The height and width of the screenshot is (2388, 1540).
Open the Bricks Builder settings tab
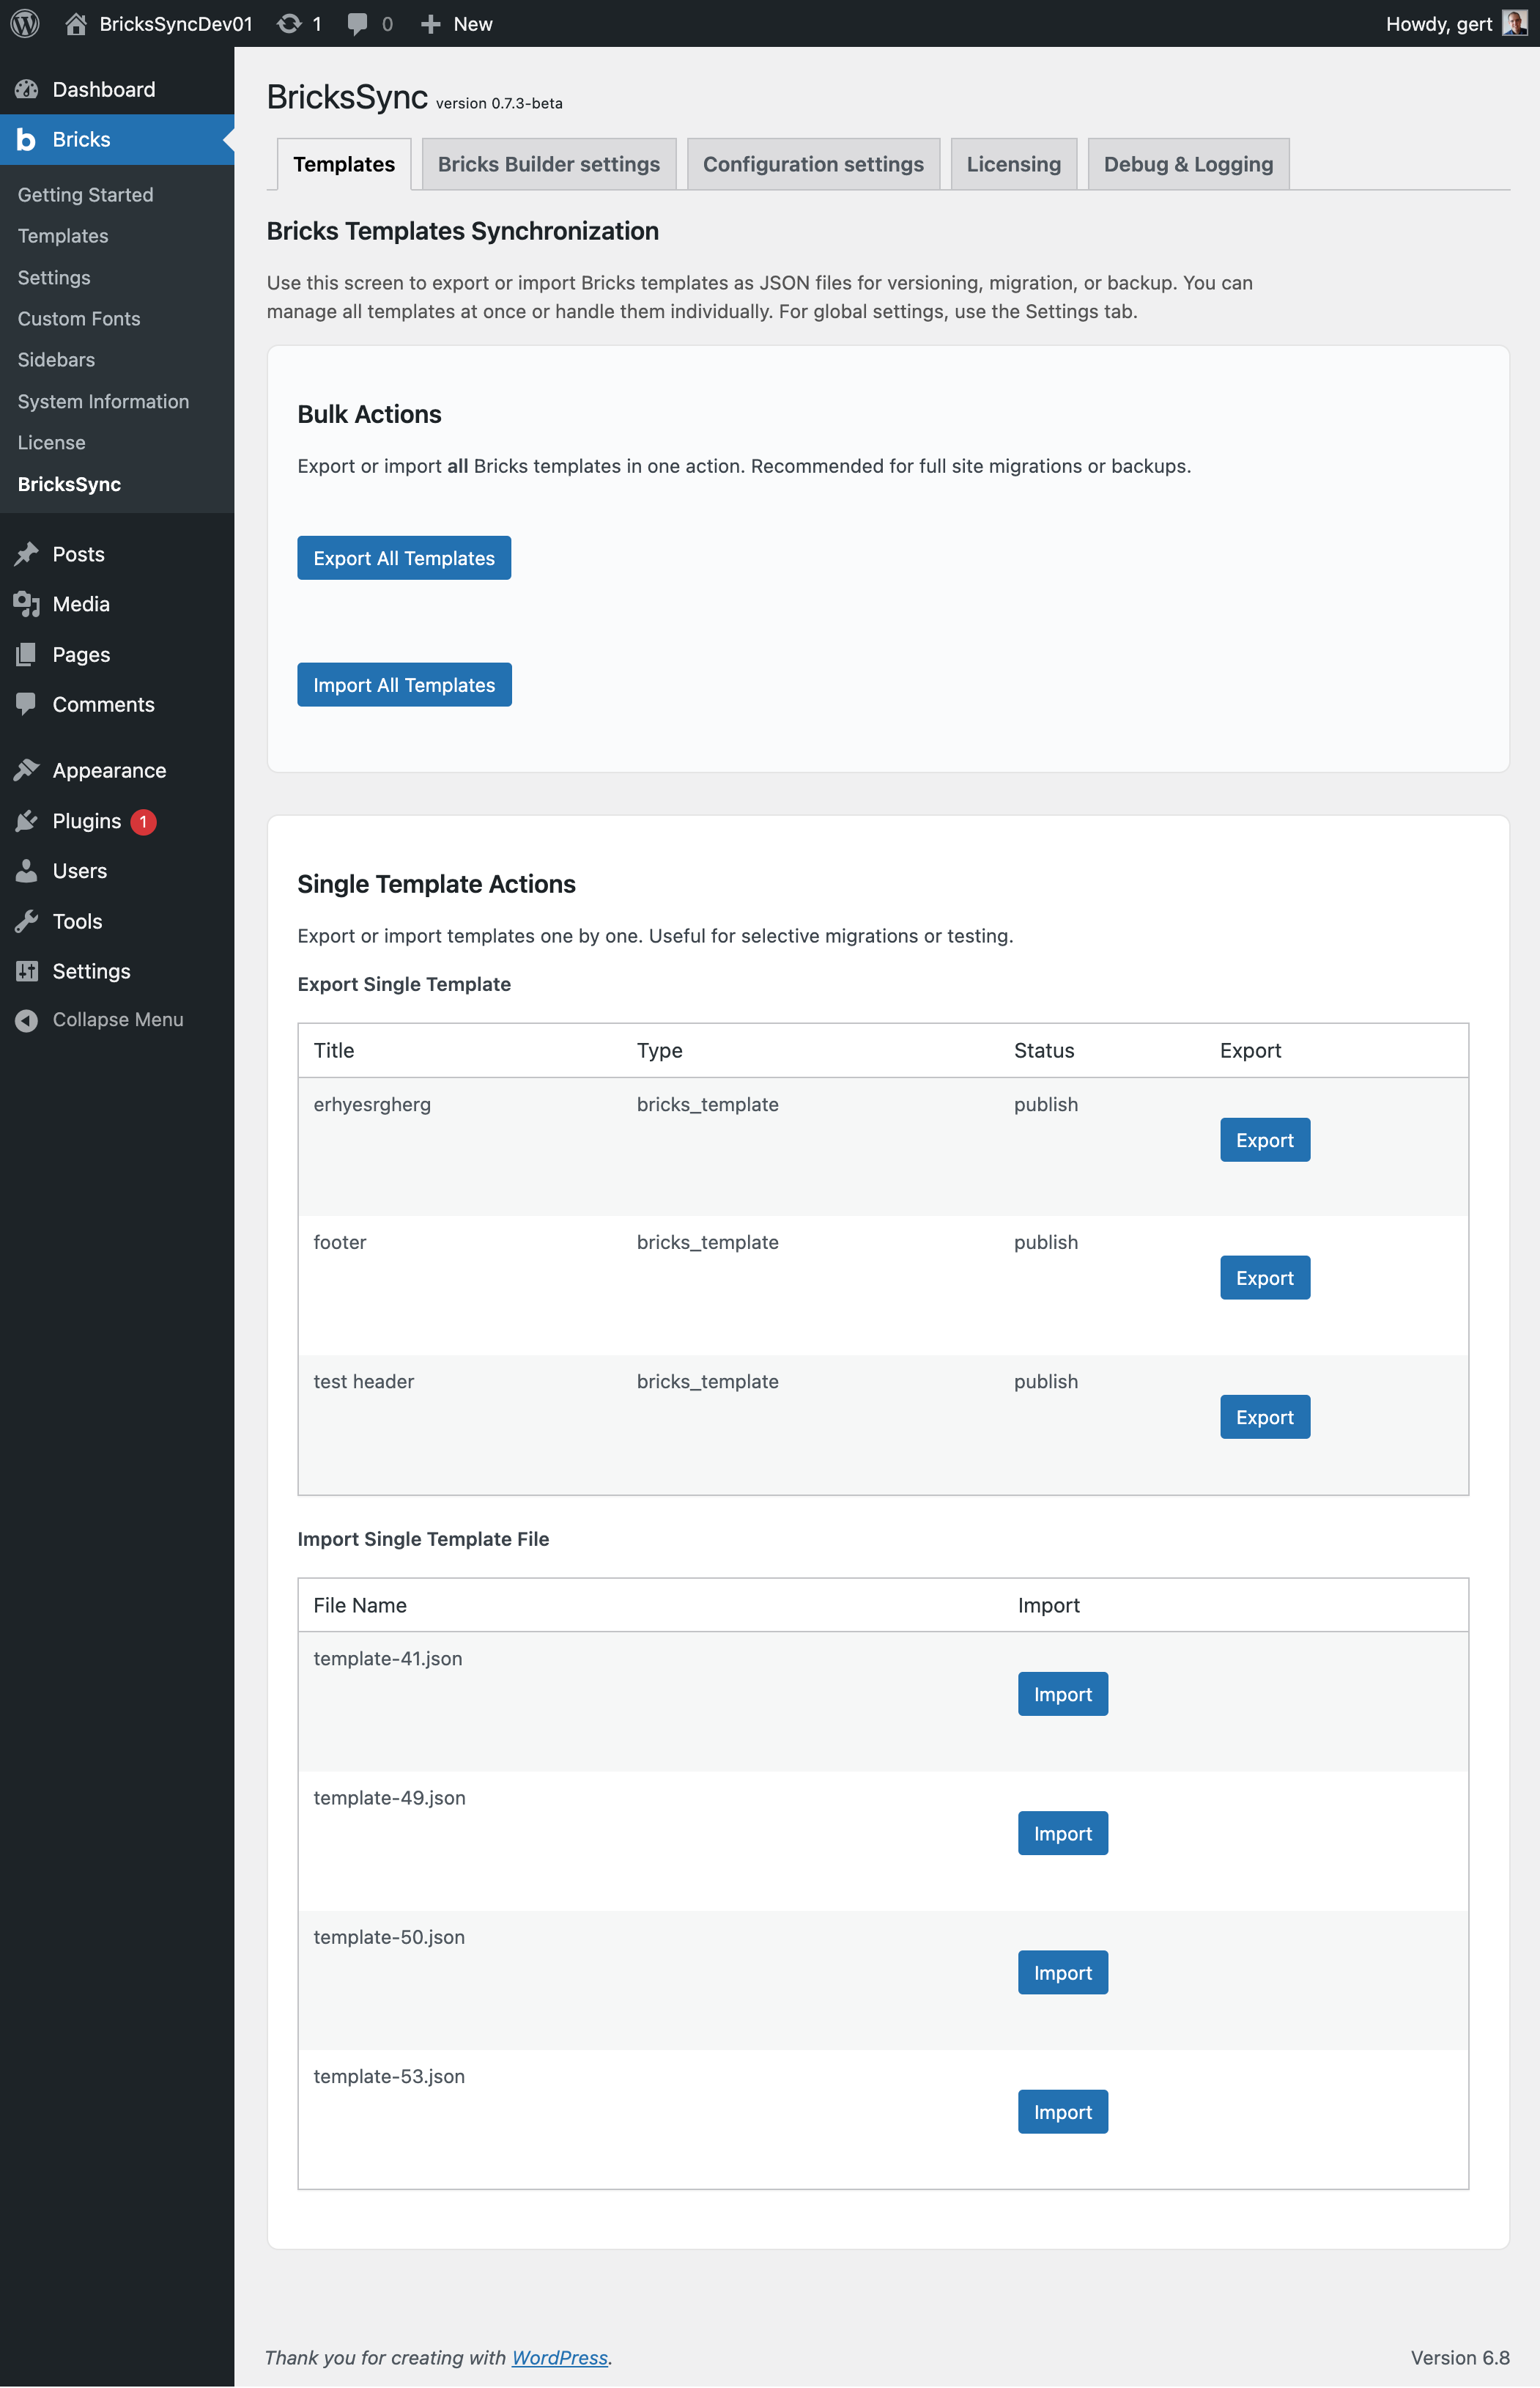click(x=549, y=164)
